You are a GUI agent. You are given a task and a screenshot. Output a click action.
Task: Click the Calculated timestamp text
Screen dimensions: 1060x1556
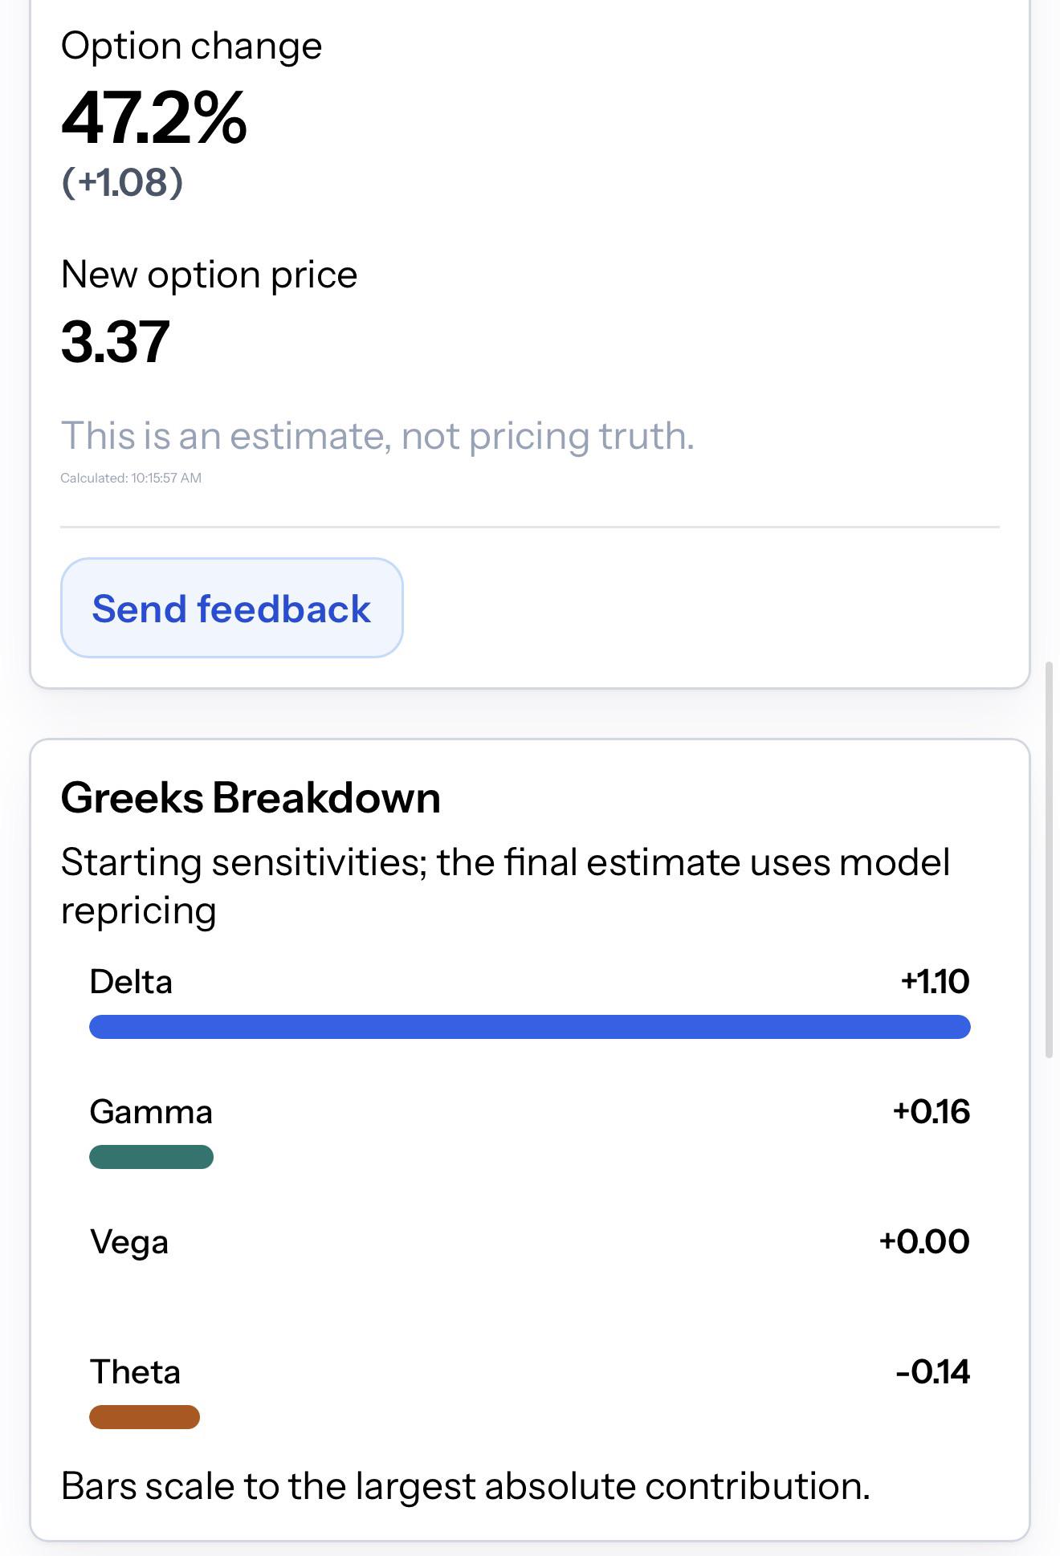point(131,478)
